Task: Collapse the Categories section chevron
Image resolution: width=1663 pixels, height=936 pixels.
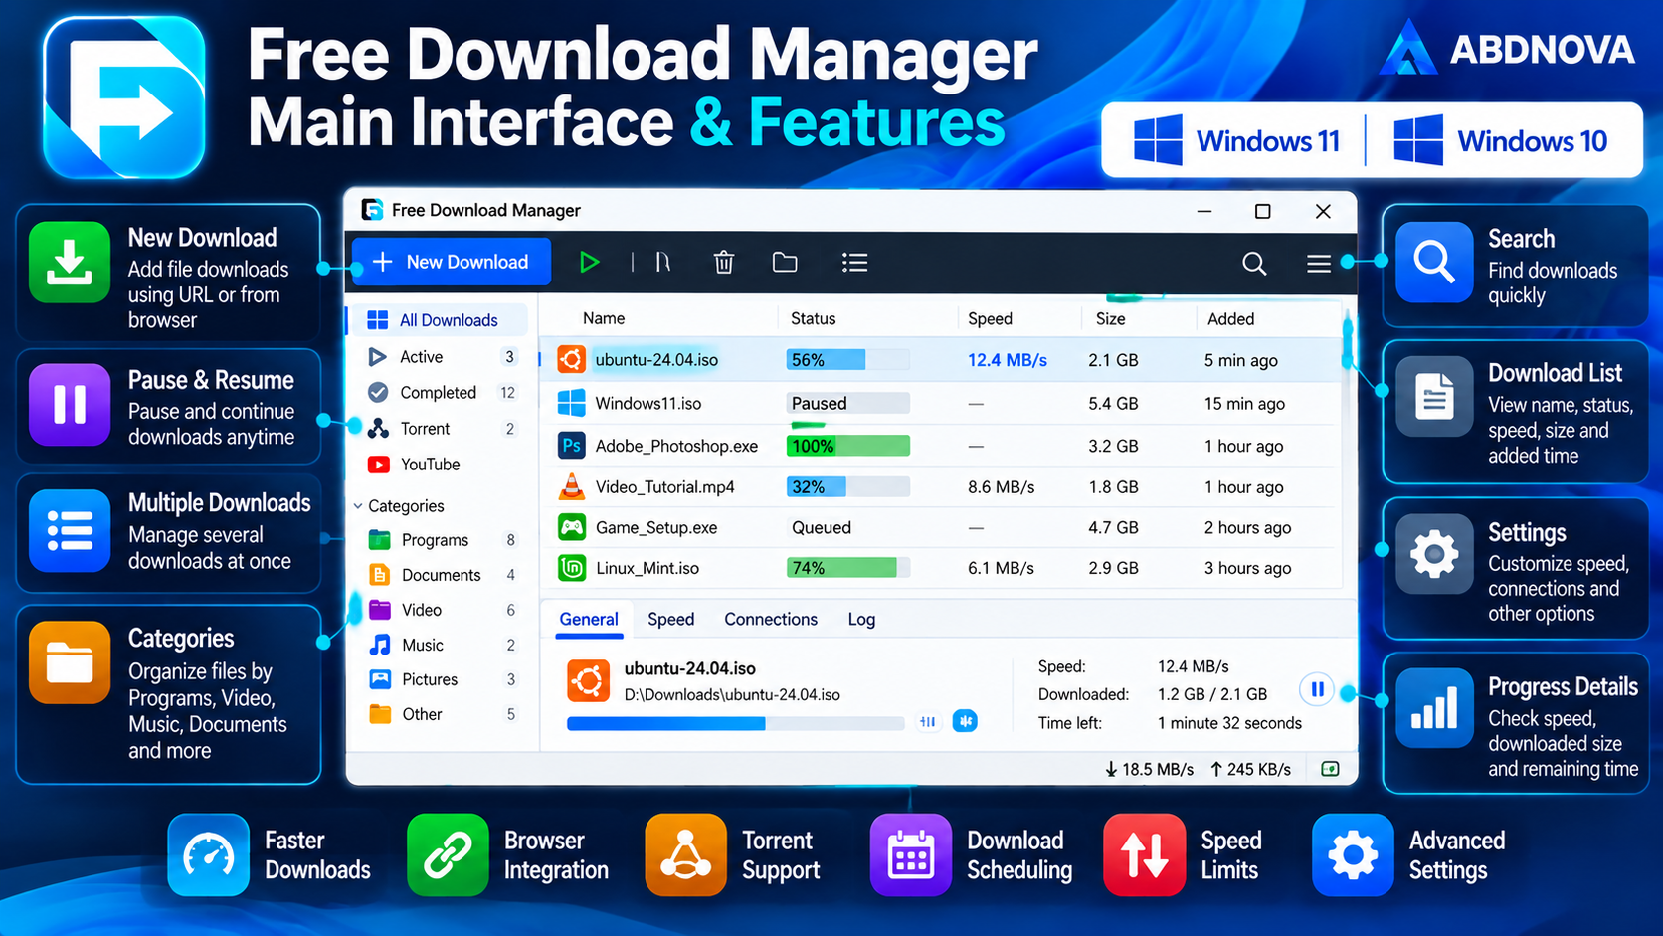Action: (358, 506)
